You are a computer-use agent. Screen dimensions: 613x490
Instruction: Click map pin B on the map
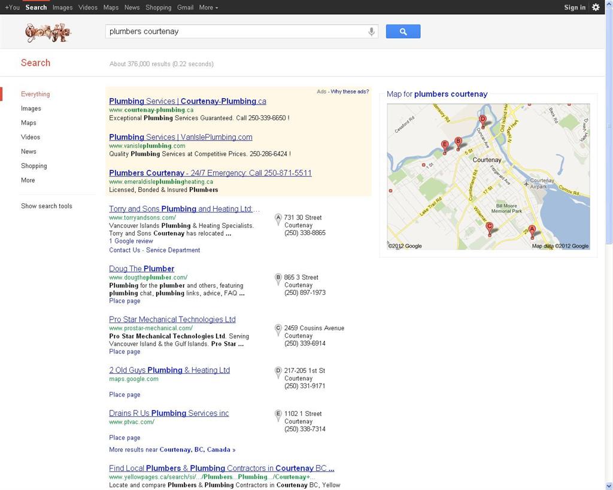point(458,144)
